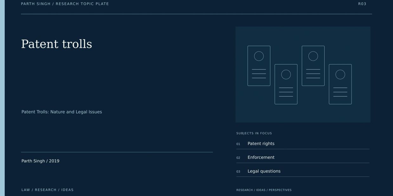Click the light blue left edge bar
This screenshot has width=393, height=196.
(2, 98)
